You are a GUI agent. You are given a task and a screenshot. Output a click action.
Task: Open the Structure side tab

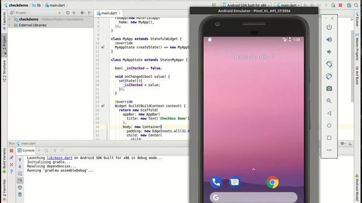click(4, 72)
